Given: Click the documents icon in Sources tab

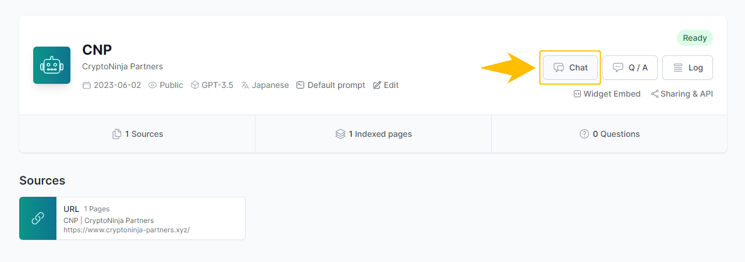Looking at the screenshot, I should pyautogui.click(x=117, y=134).
